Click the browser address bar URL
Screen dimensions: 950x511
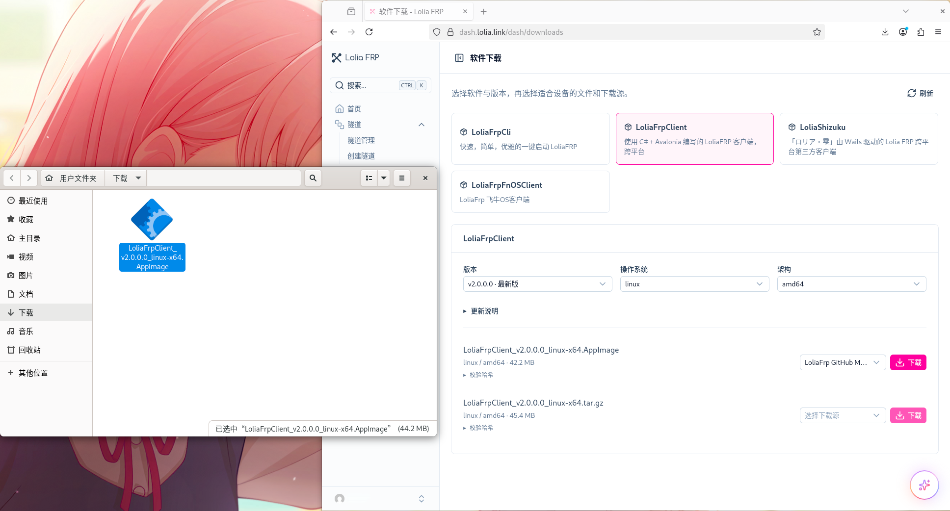(x=511, y=32)
